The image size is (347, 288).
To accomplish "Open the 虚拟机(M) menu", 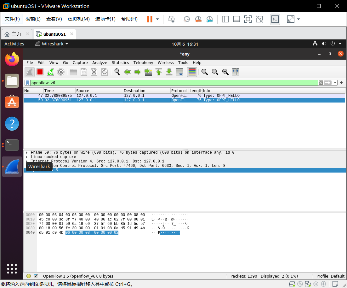I will coord(78,19).
